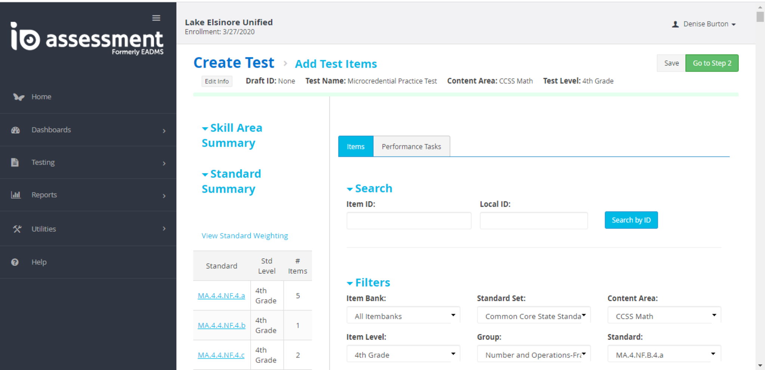Click the Home butterfly icon
Viewport: 765px width, 370px height.
pos(18,97)
